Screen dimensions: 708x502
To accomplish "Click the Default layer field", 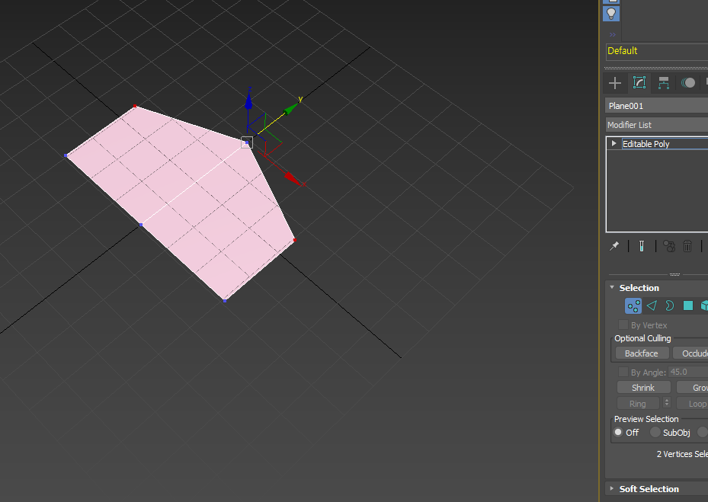I will [656, 51].
